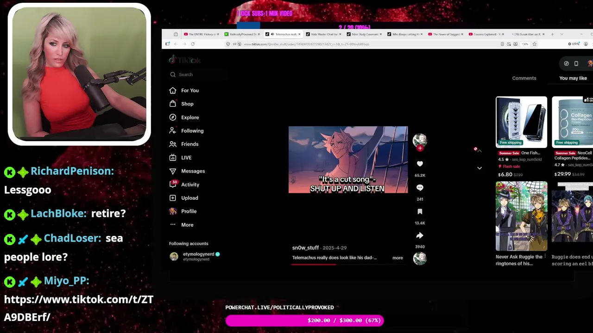The width and height of the screenshot is (593, 333).
Task: Play or pause the Telemachus video
Action: click(x=348, y=160)
